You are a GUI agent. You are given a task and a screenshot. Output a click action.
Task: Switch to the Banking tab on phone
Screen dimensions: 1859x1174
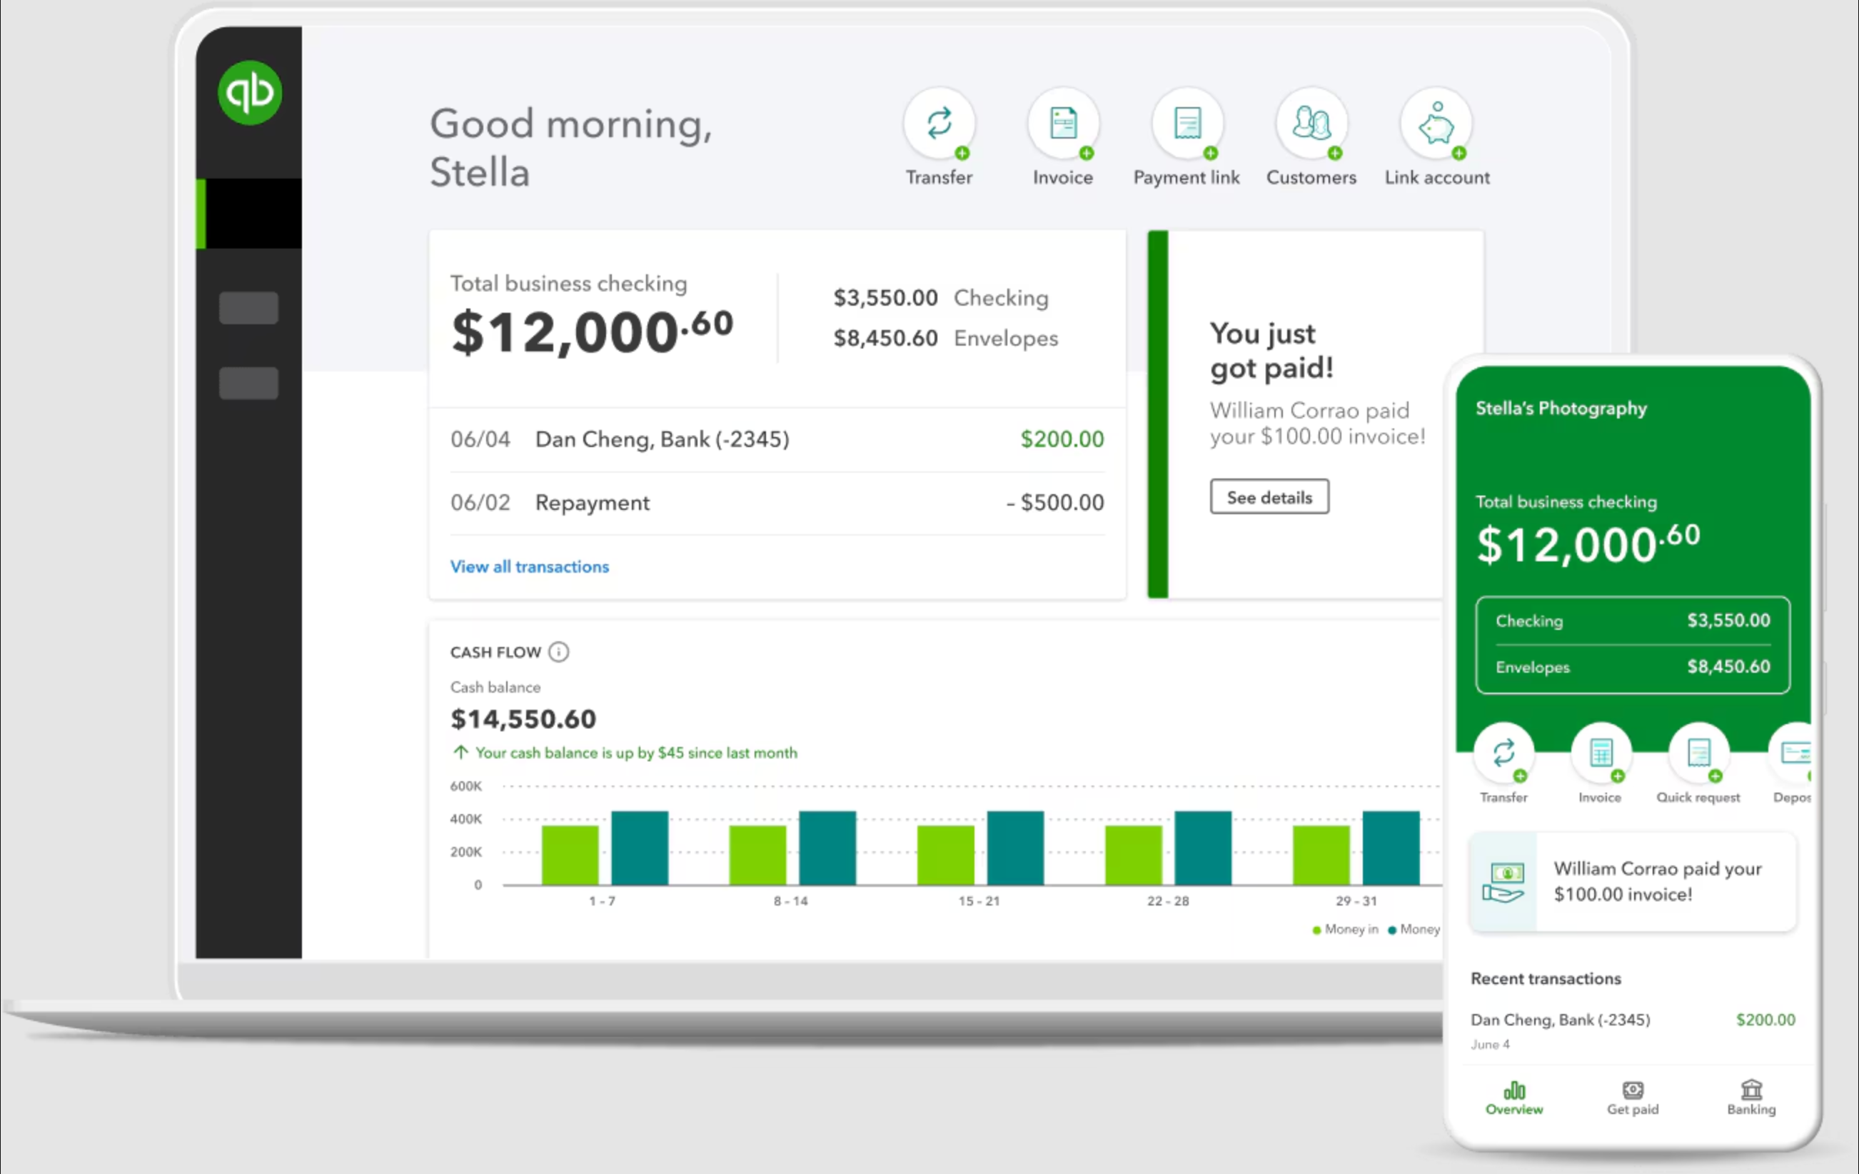[1751, 1098]
